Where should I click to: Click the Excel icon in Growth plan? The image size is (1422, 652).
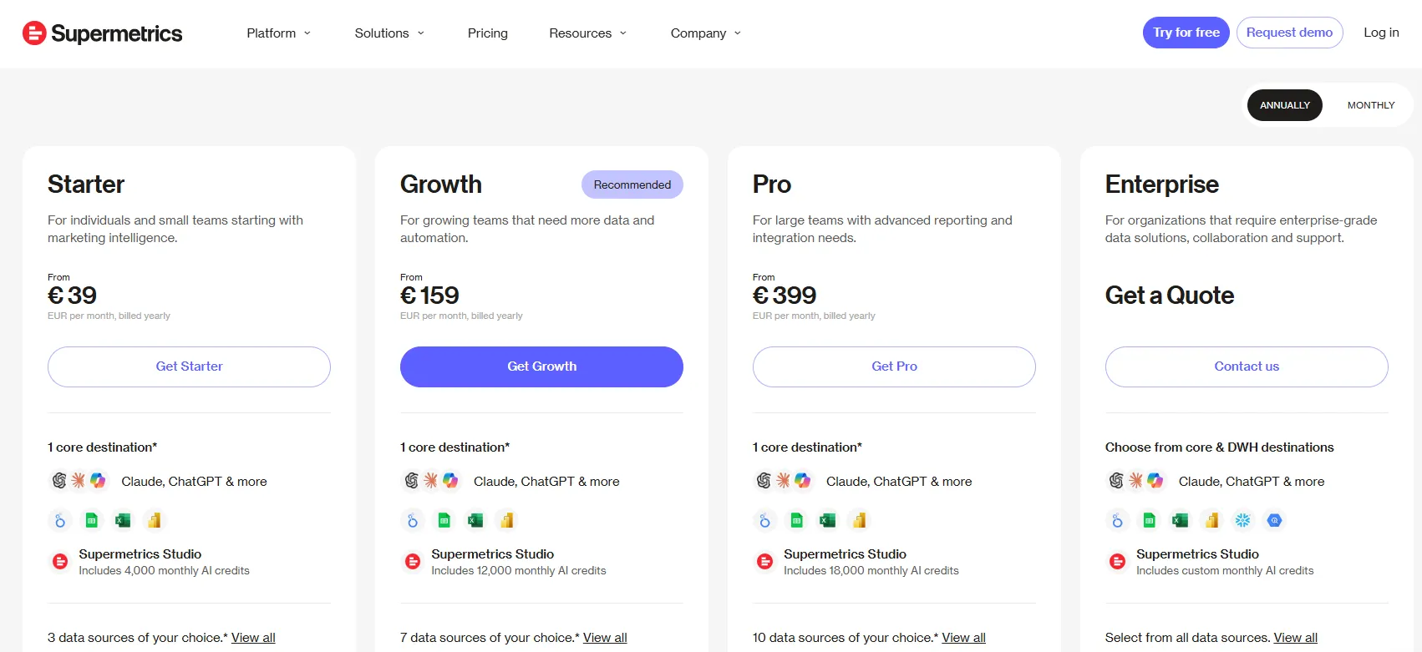[475, 521]
